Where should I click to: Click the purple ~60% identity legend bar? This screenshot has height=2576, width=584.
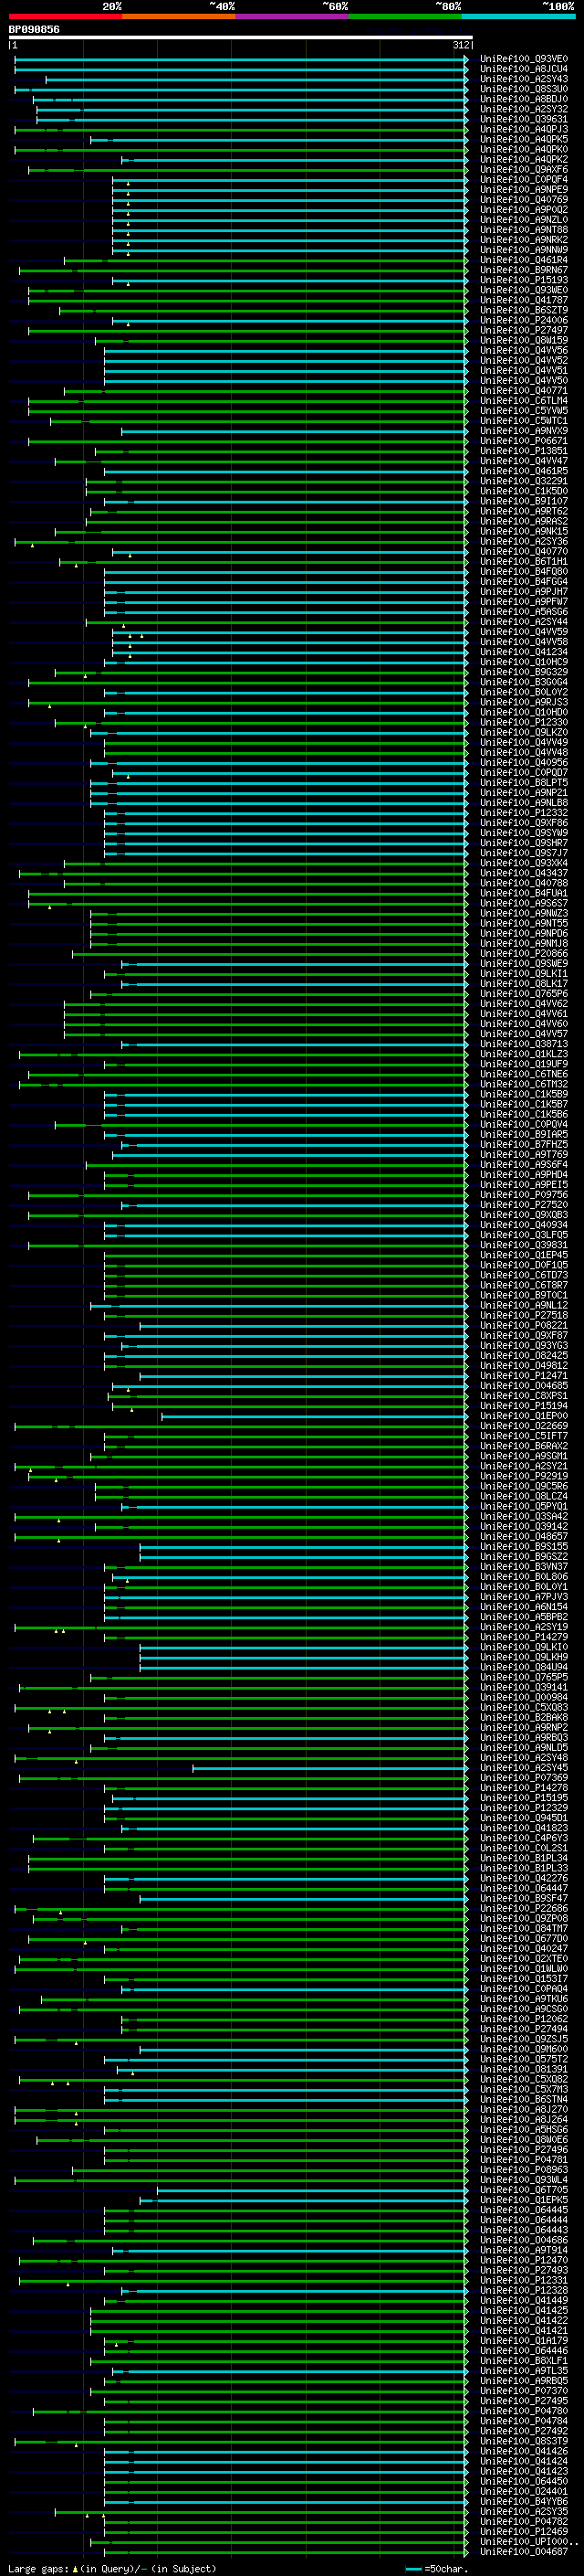pos(293,16)
